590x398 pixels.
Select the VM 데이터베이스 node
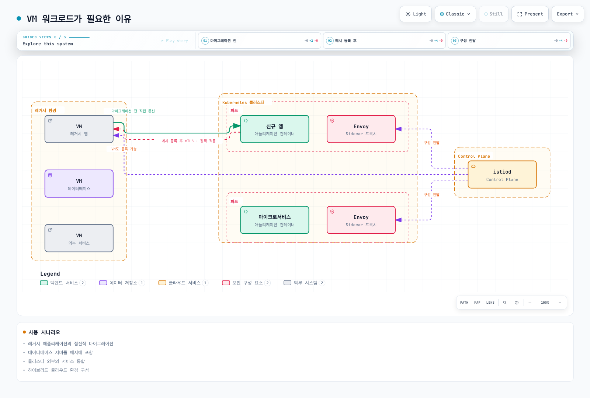tap(79, 184)
